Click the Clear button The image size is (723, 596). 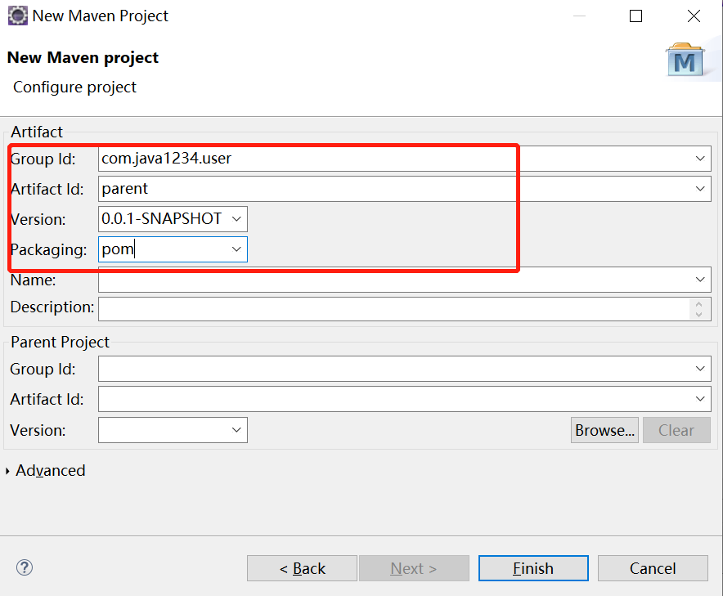point(676,430)
